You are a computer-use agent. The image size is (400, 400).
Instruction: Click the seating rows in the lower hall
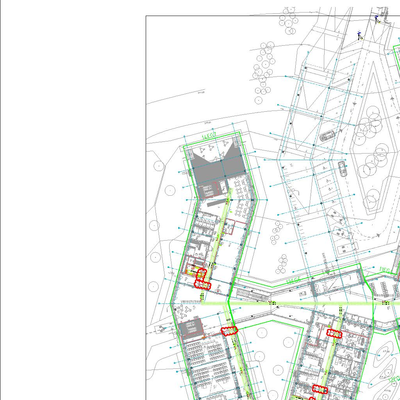pyautogui.click(x=207, y=363)
